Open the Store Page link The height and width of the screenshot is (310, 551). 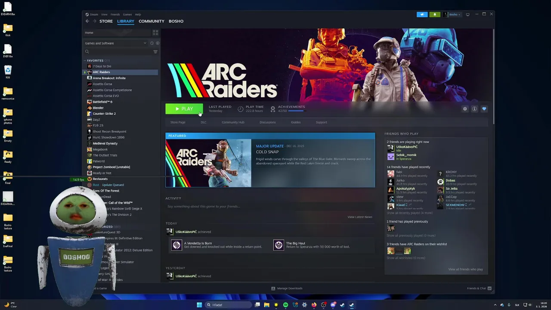[178, 122]
